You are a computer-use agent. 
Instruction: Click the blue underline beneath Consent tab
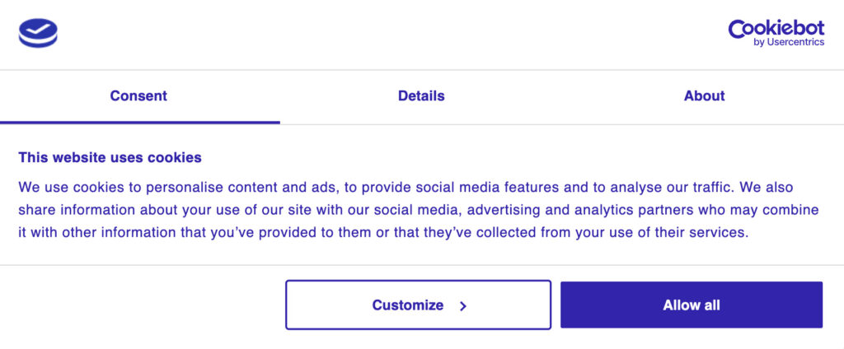[x=140, y=123]
